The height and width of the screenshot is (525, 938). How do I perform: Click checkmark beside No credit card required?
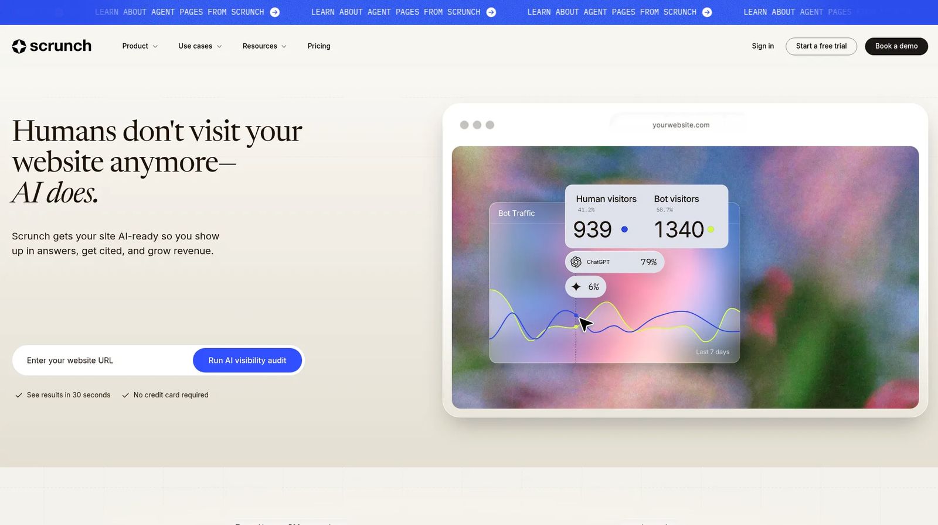pyautogui.click(x=125, y=395)
